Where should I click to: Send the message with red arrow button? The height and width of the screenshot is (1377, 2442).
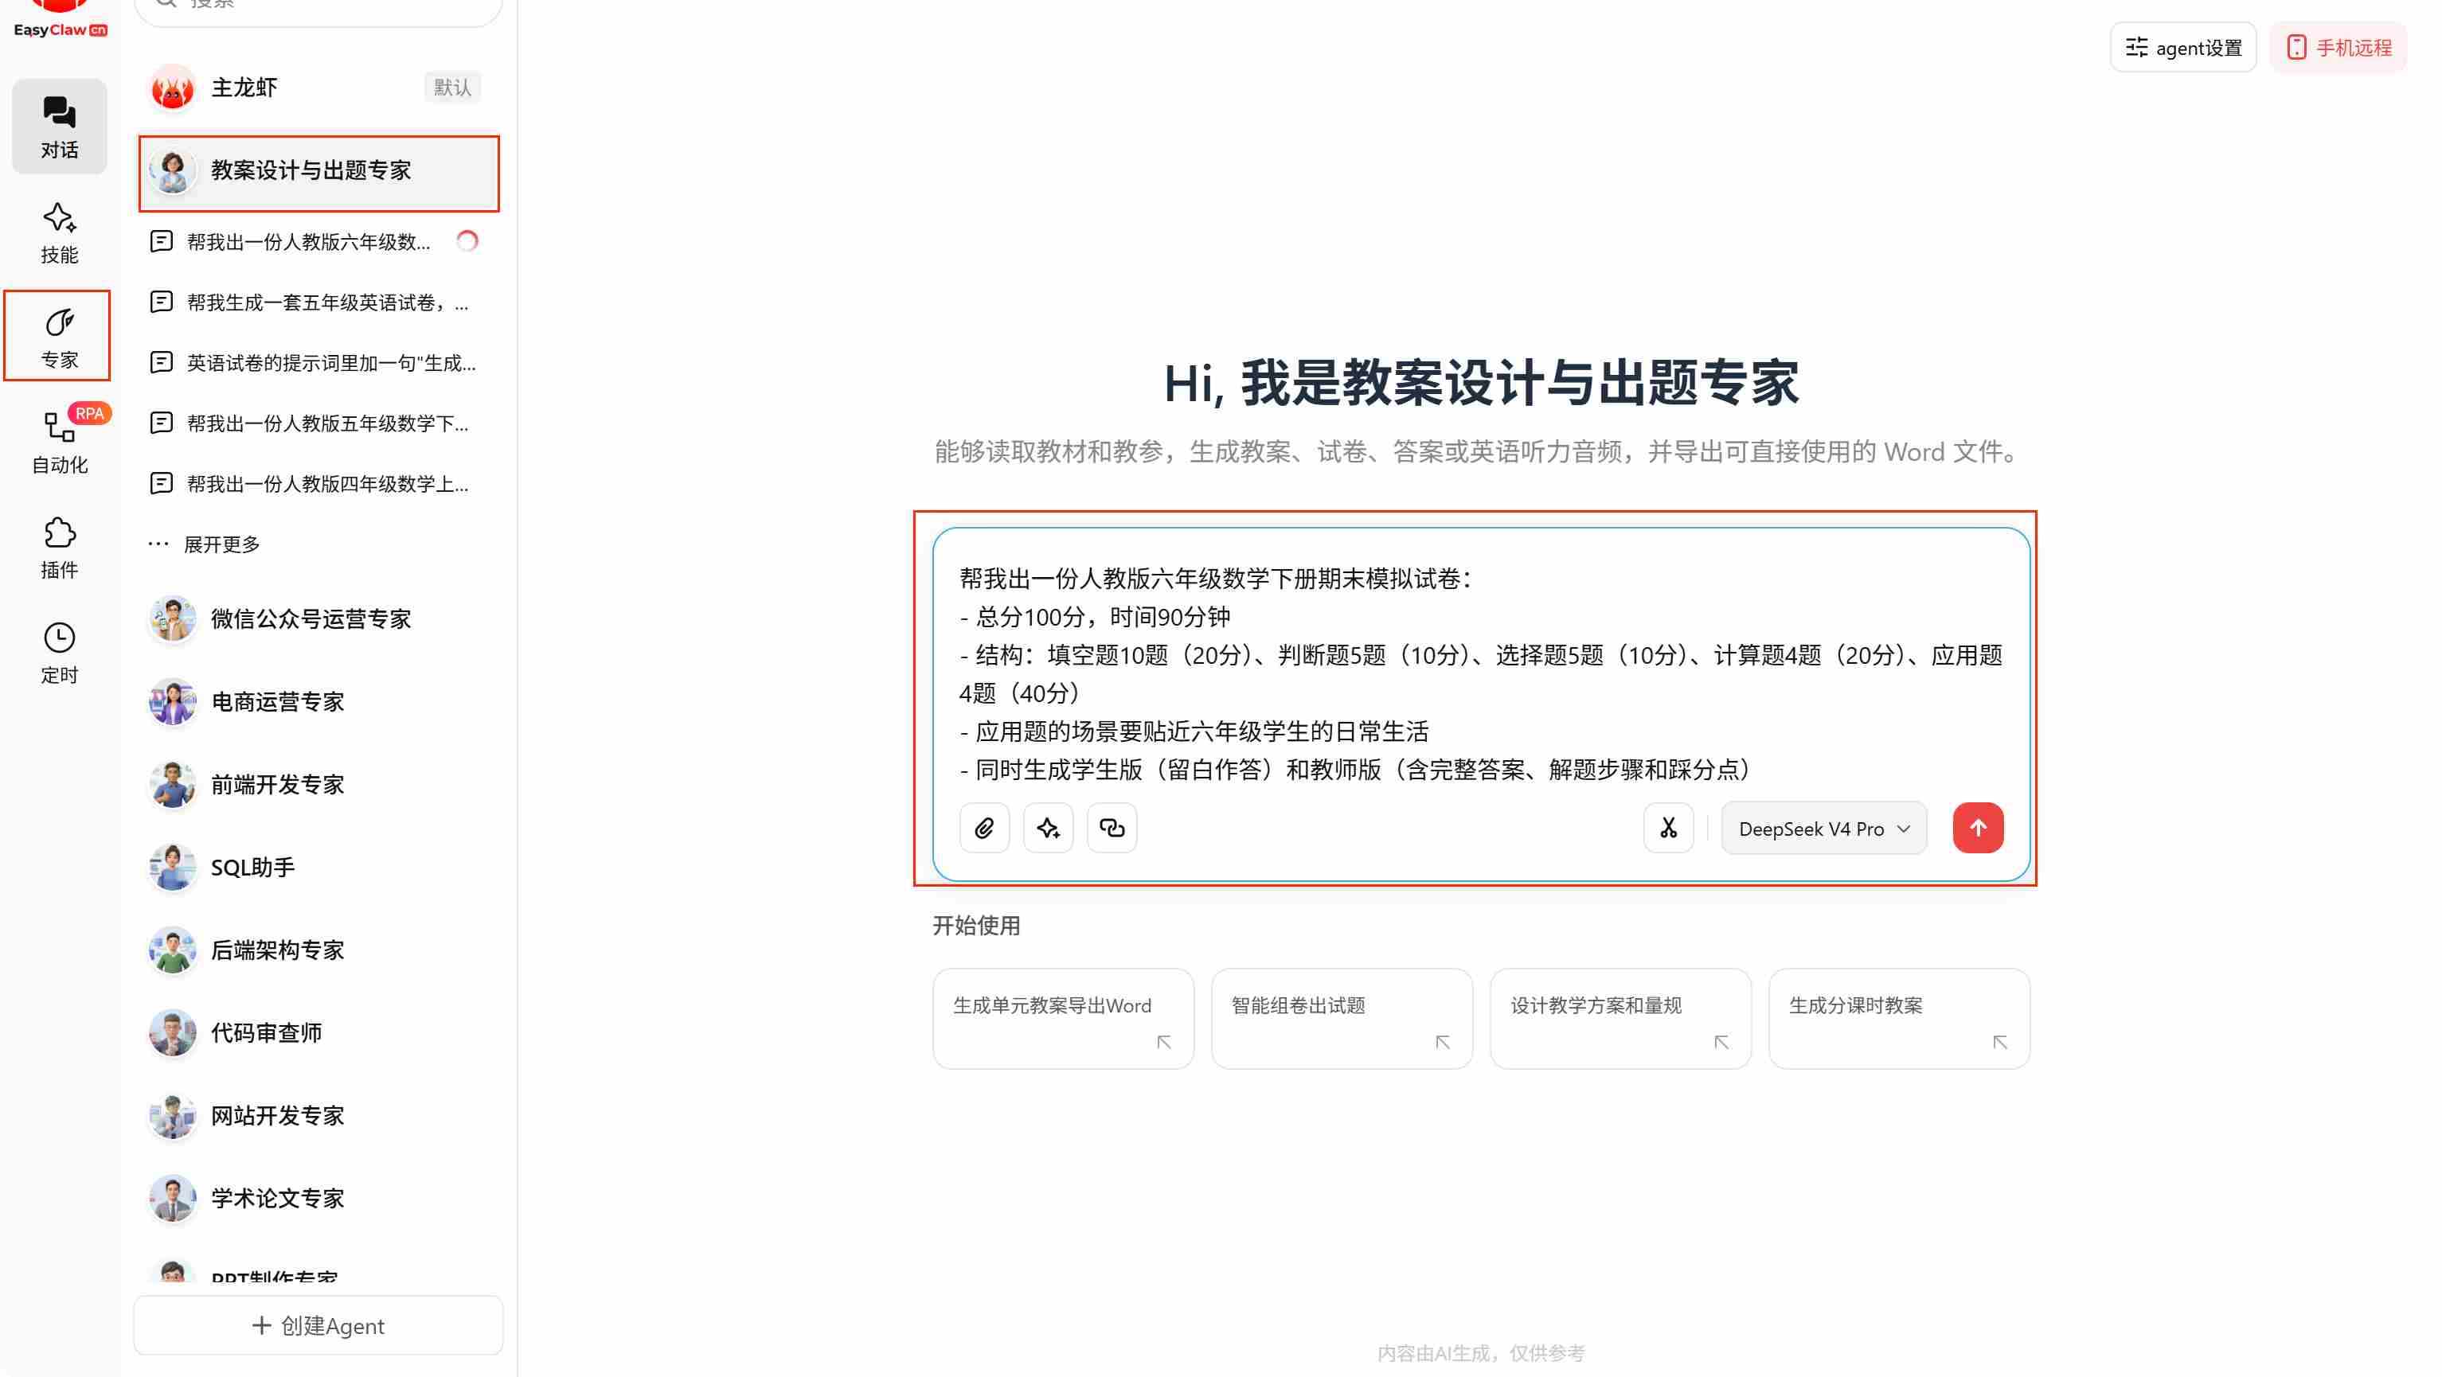click(x=1978, y=829)
